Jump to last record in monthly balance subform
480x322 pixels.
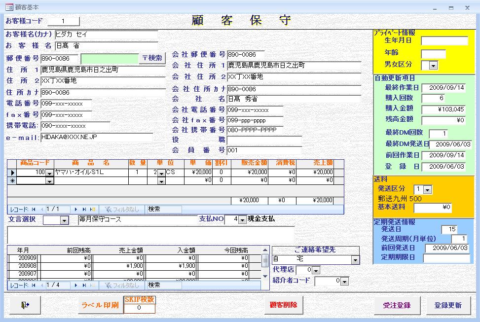[x=84, y=285]
